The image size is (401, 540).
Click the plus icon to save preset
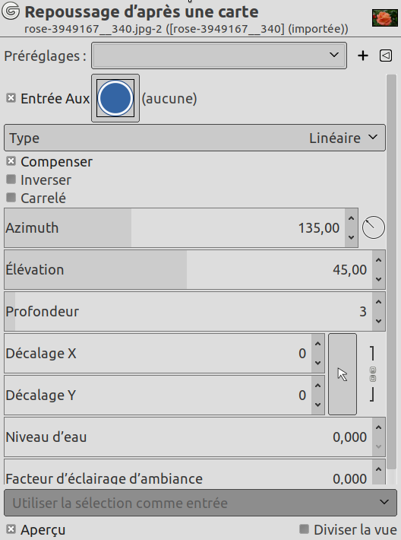tap(363, 56)
